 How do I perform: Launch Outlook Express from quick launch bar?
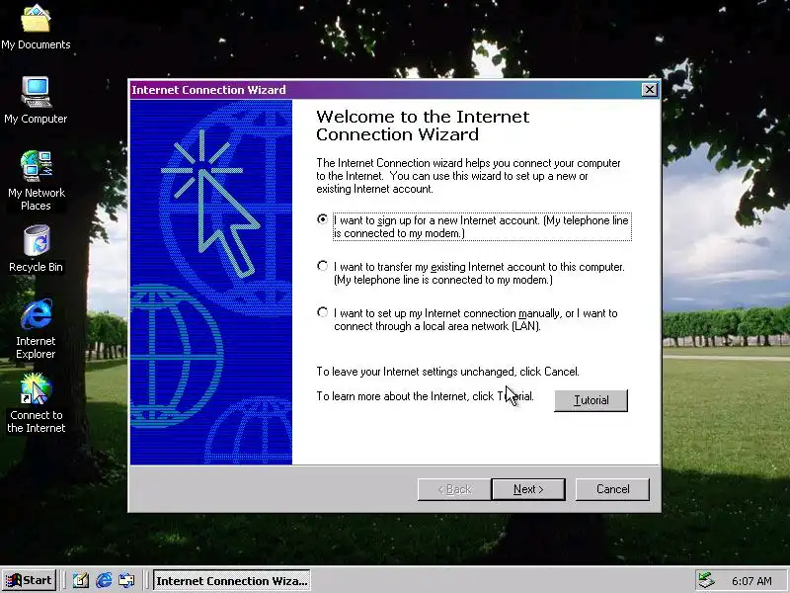coord(126,580)
